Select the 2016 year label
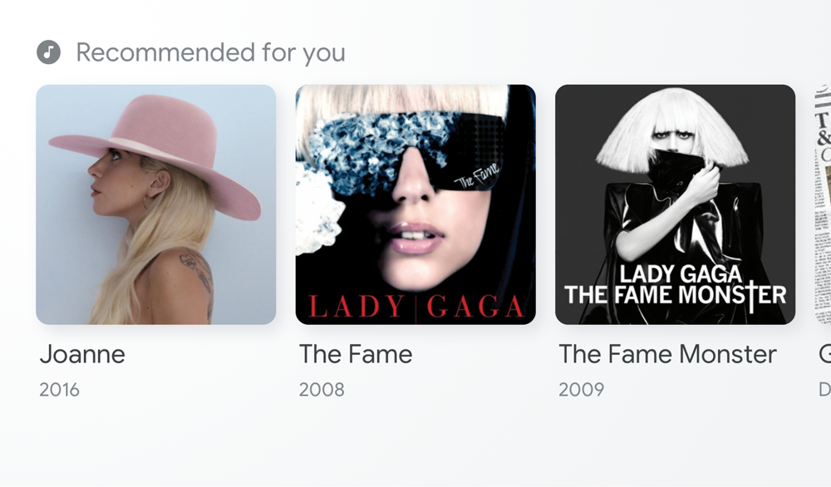The width and height of the screenshot is (831, 487). [60, 389]
